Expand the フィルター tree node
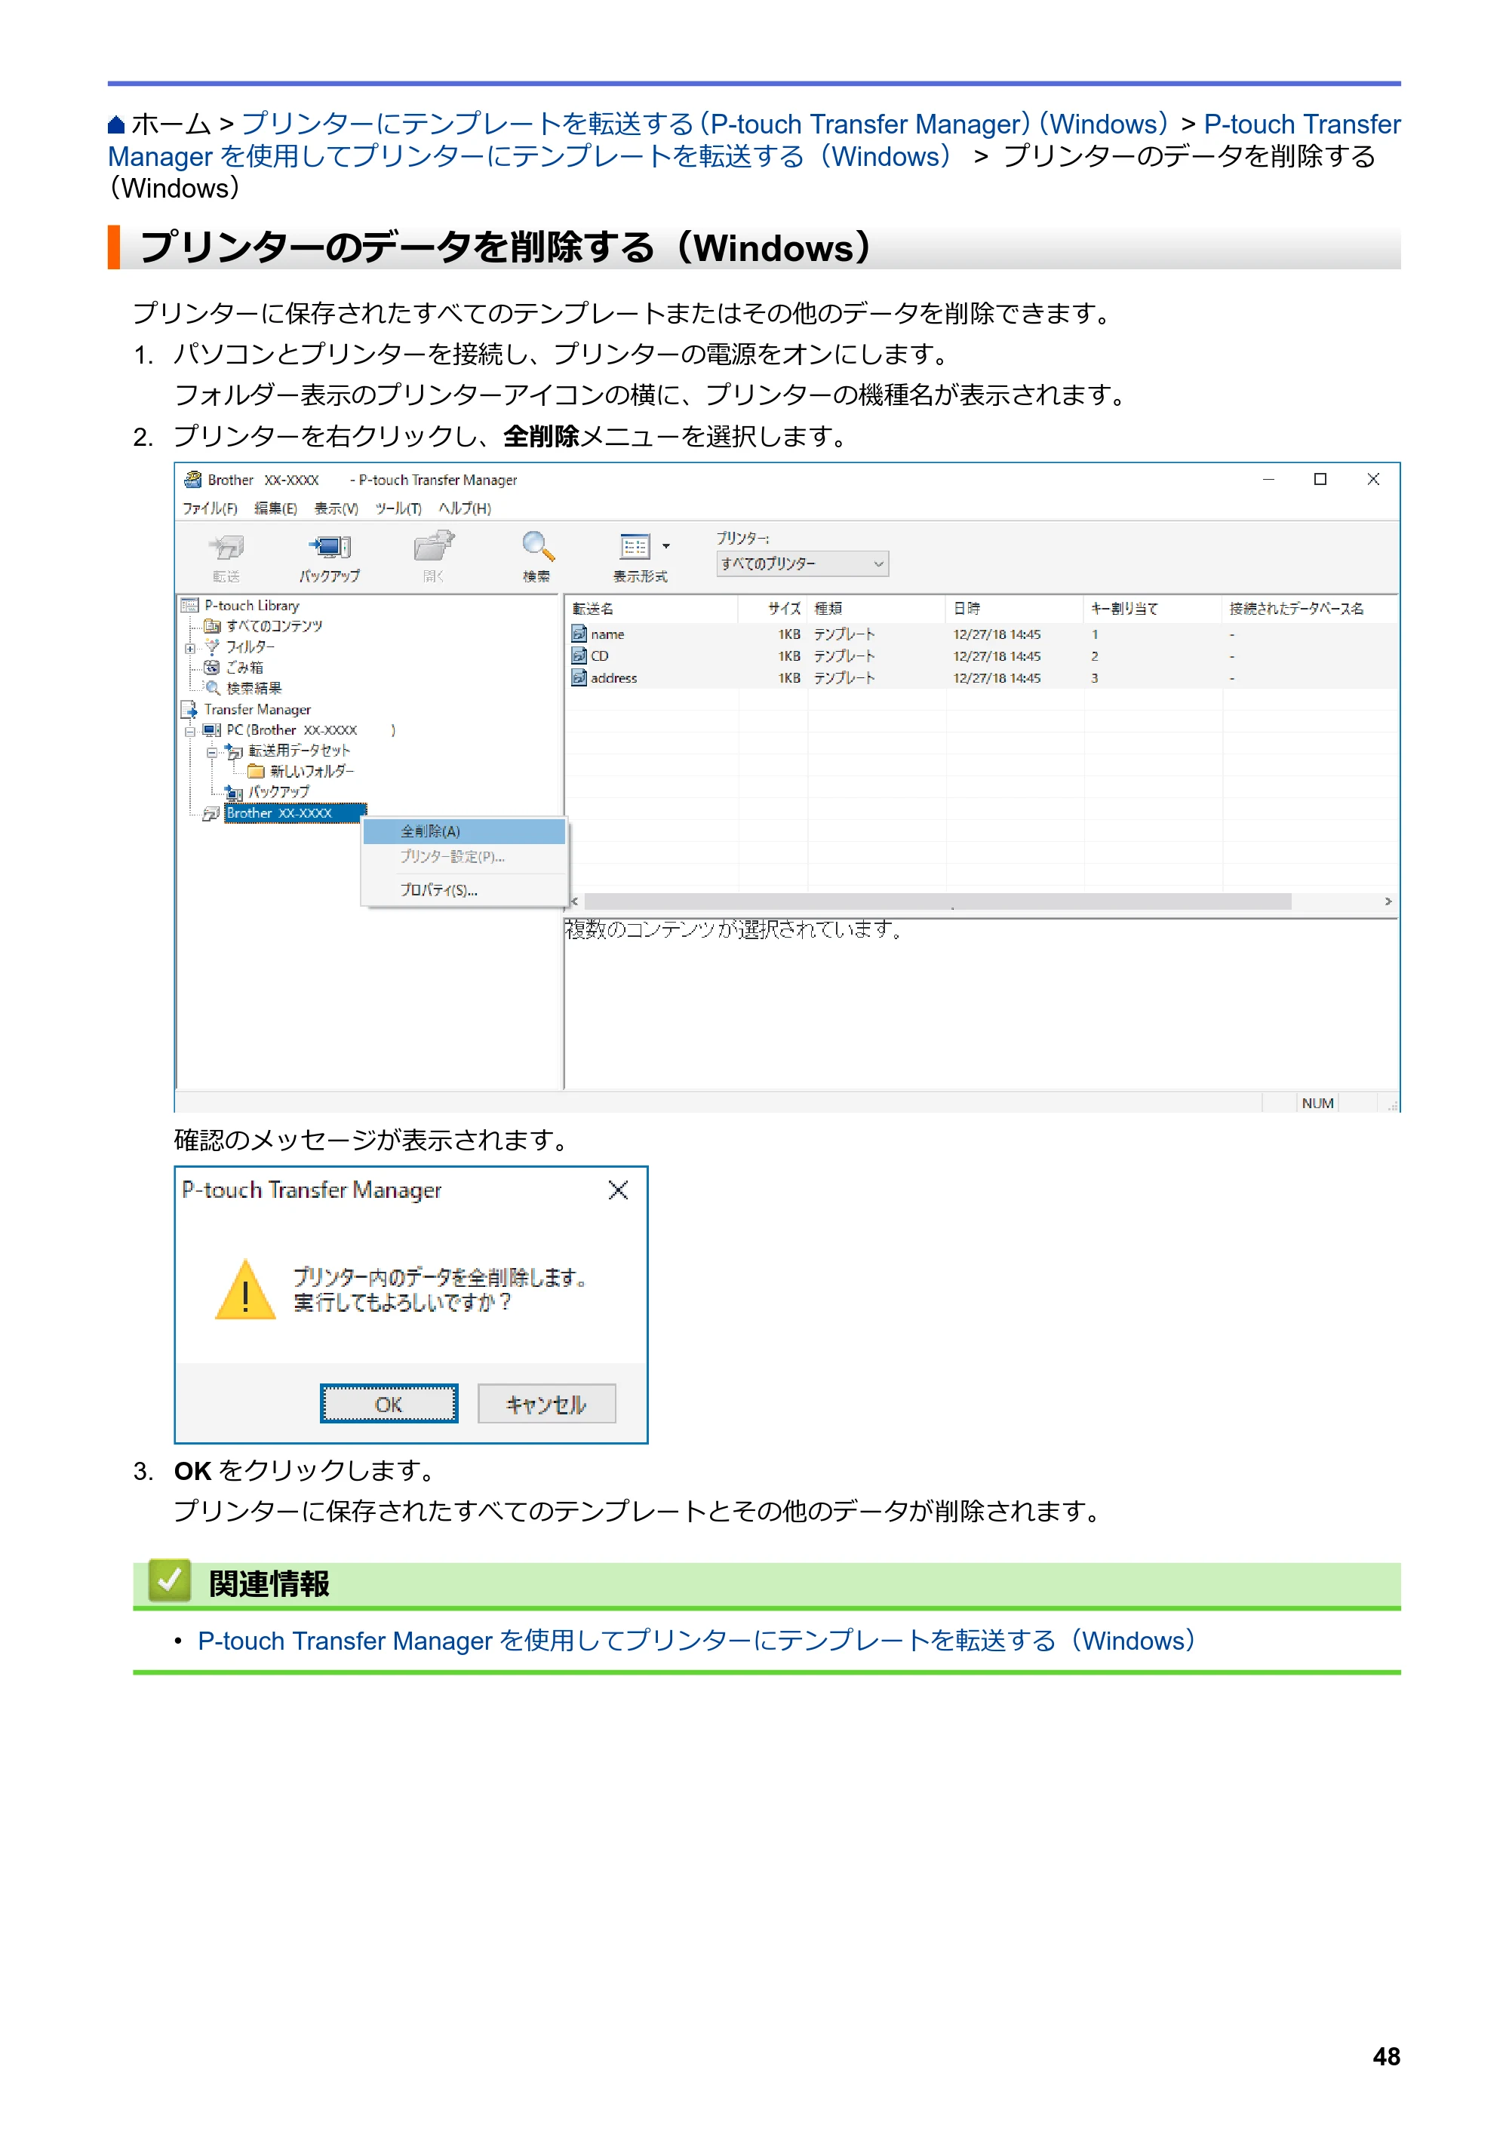This screenshot has width=1509, height=2134. coord(189,648)
